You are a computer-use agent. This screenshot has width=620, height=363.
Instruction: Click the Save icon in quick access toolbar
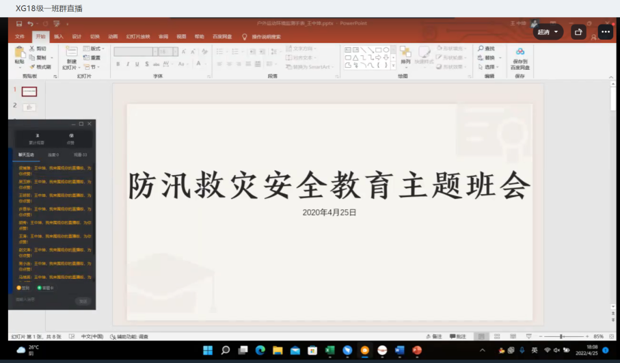click(19, 24)
